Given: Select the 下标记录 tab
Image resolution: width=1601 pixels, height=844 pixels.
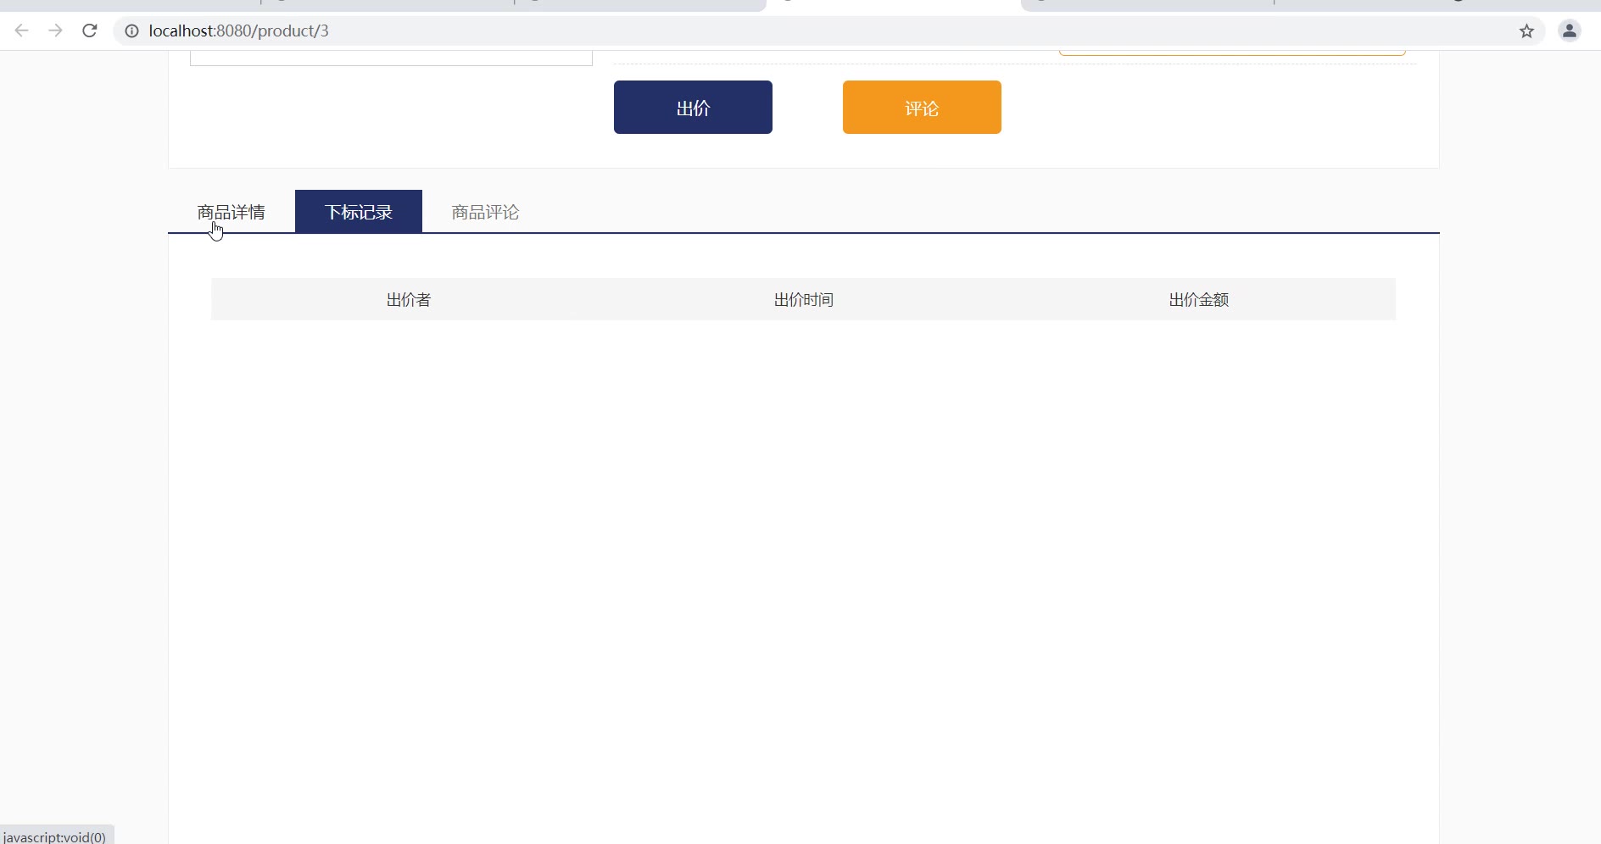Looking at the screenshot, I should coord(359,212).
